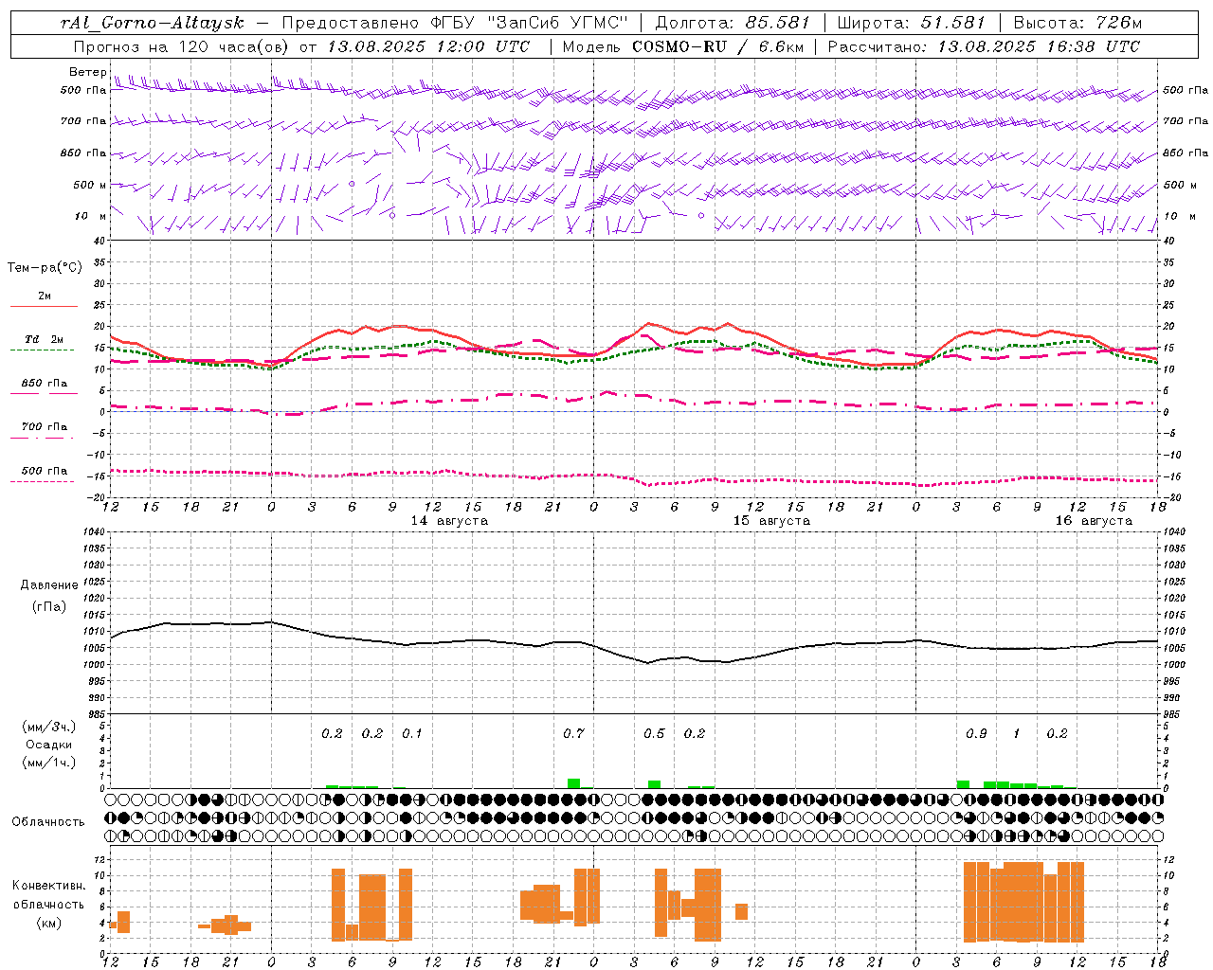Screen dimensions: 1213x970
Task: Click the 0.5 precipitation amount
Action: (654, 734)
